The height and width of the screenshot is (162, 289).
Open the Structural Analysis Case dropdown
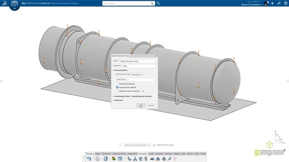(149, 145)
